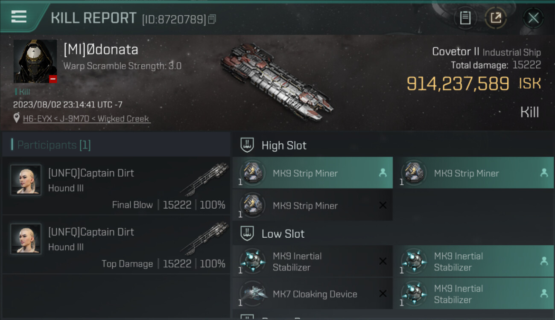Screen dimensions: 555x320
Task: View Captain Dirt's Top Damage entry
Action: (x=116, y=244)
